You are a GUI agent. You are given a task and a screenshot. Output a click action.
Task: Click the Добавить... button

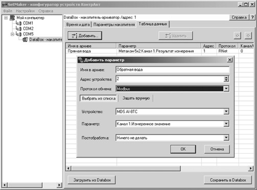pos(85,35)
